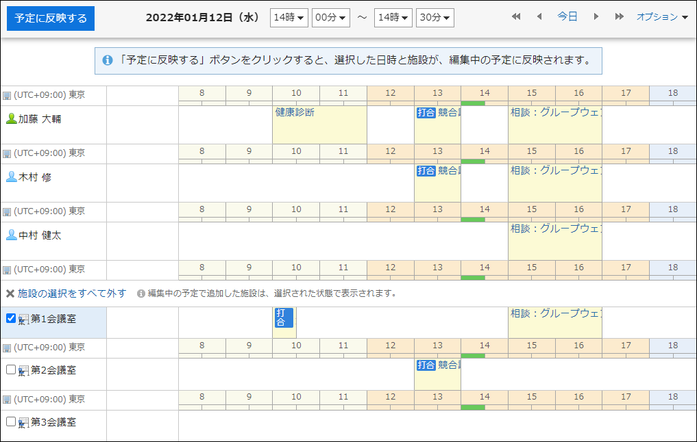Click timezone icon above 加藤 大輔
This screenshot has width=697, height=442.
(x=7, y=95)
